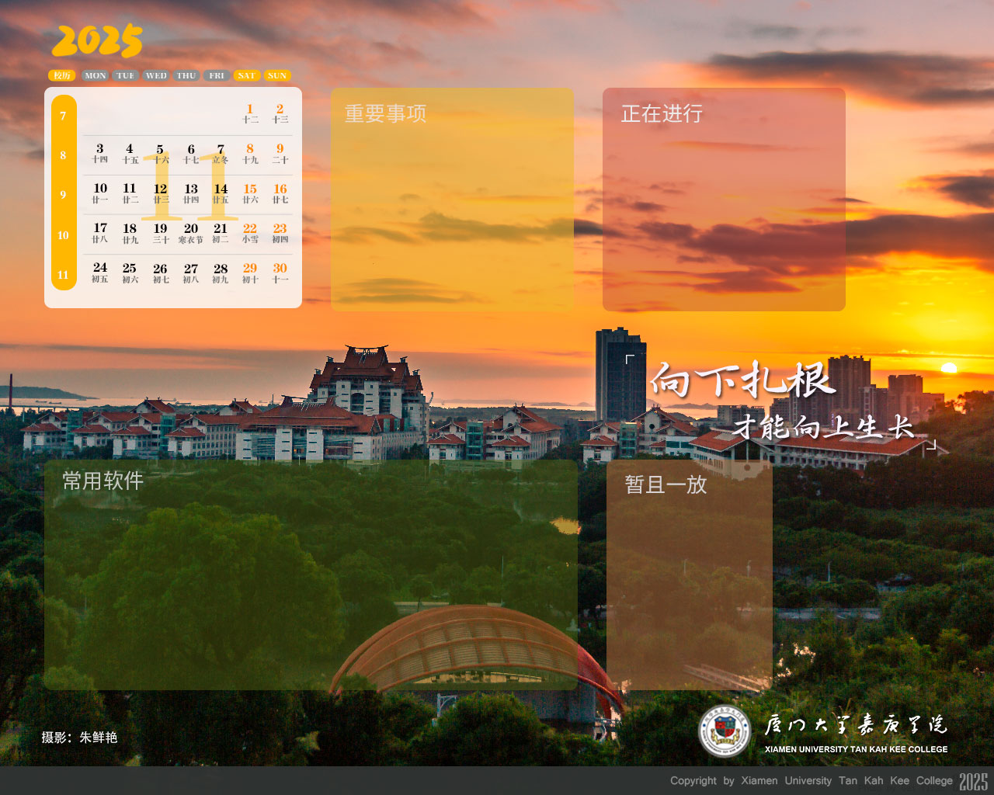The height and width of the screenshot is (795, 994).
Task: Click date 20 marked 寒衣节
Action: pyautogui.click(x=191, y=233)
